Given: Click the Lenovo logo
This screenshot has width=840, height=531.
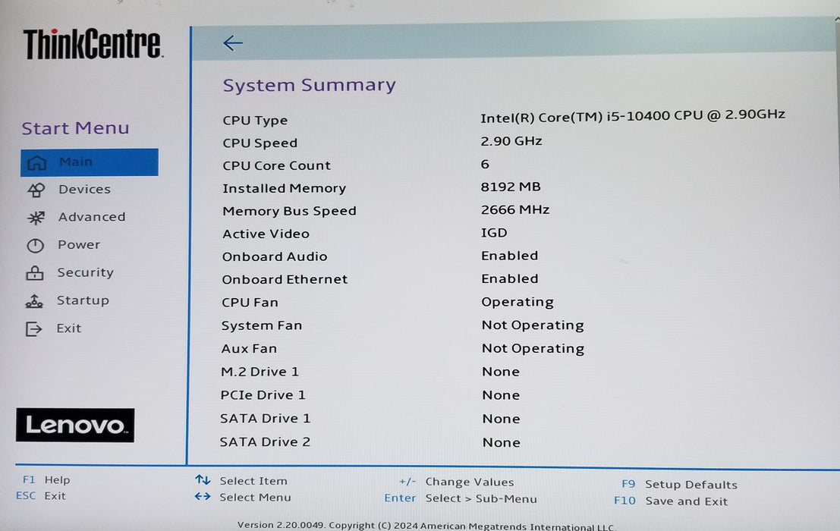Looking at the screenshot, I should (x=75, y=425).
